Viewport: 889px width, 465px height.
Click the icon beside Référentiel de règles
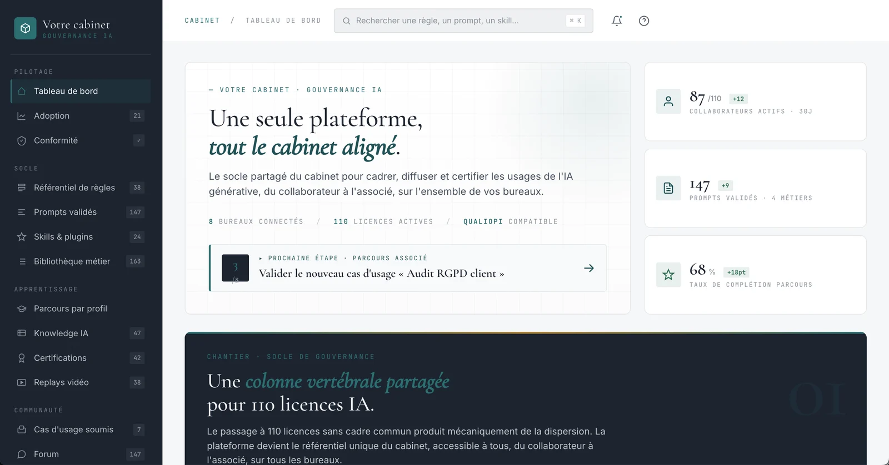[22, 188]
